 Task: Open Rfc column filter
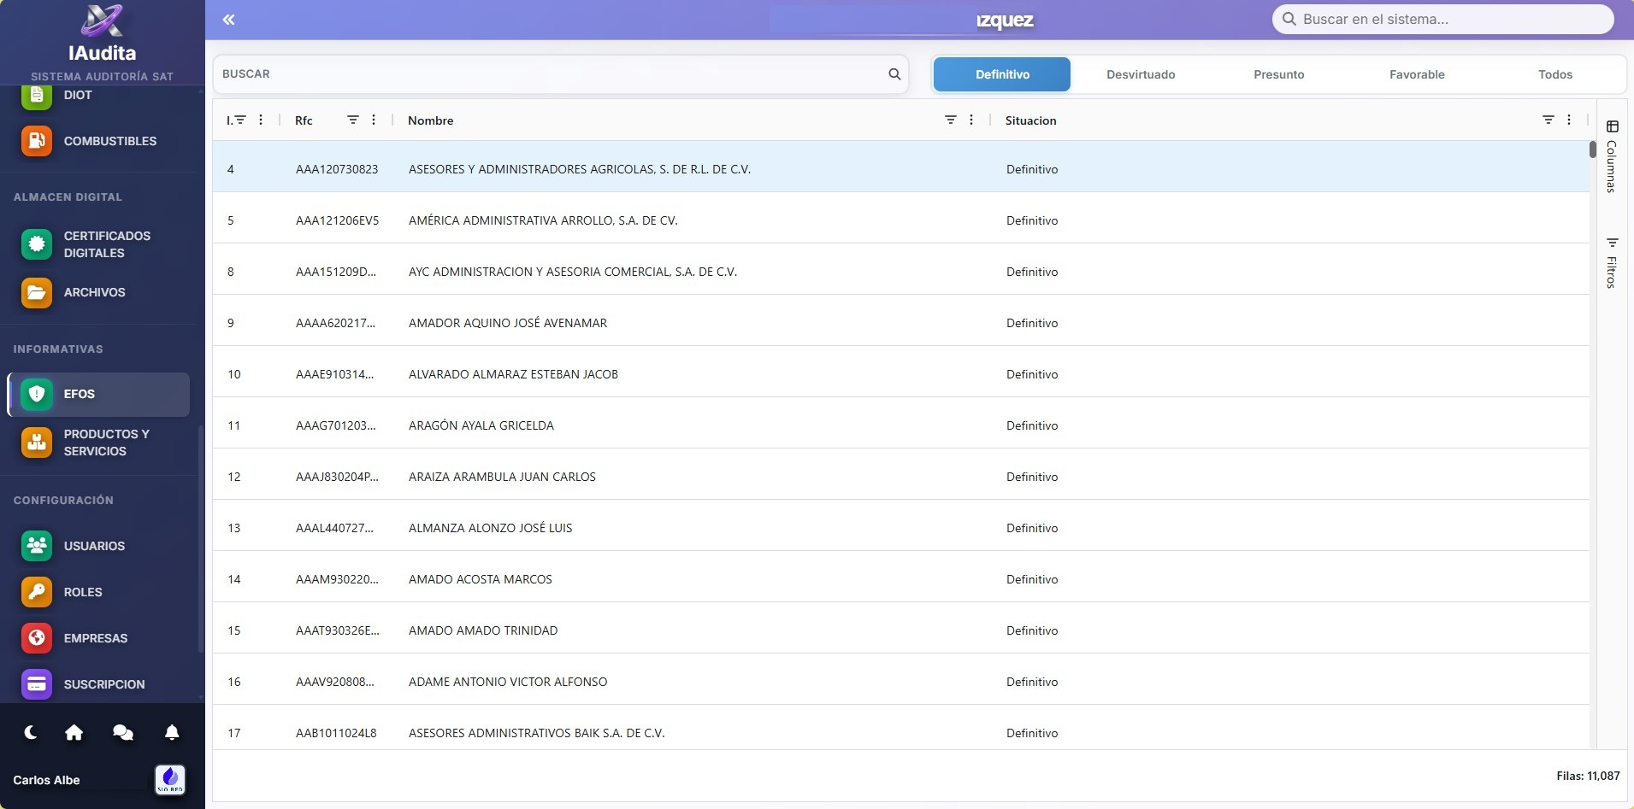click(352, 120)
